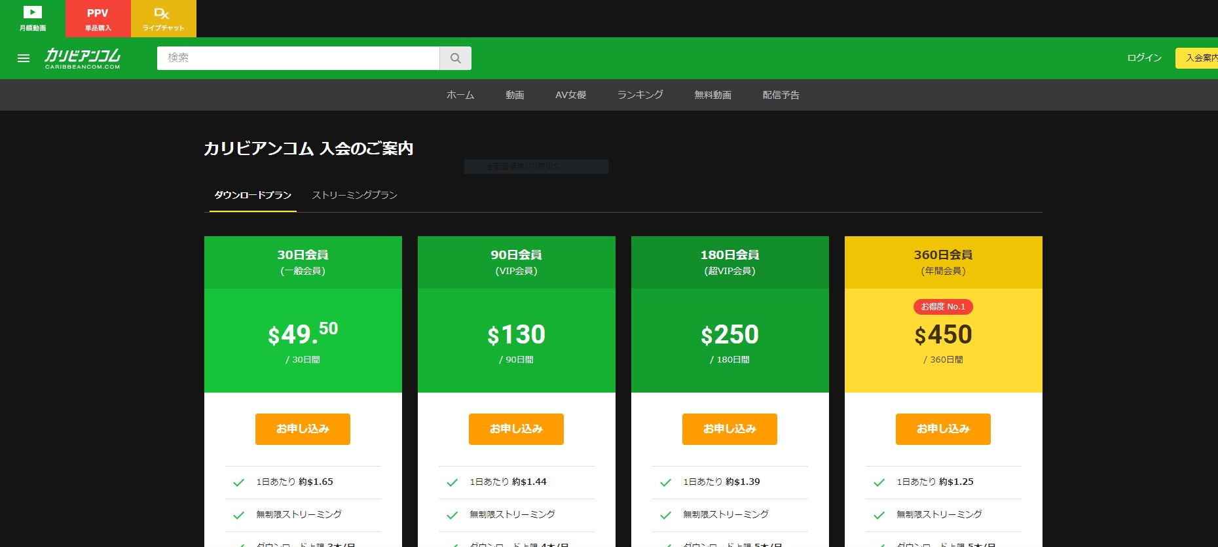1218x547 pixels.
Task: Click the 30日会員 plan header
Action: 303,262
